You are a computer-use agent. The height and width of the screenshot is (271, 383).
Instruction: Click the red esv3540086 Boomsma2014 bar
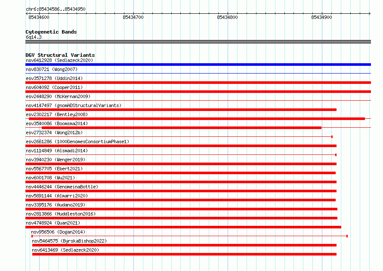182,128
